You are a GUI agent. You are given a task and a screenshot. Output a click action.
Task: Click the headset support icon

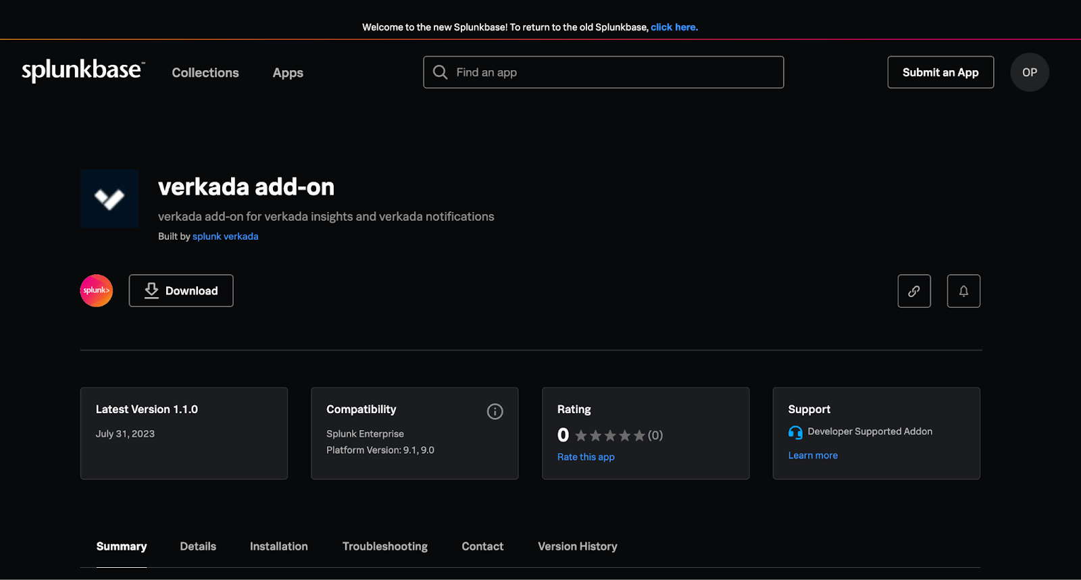tap(795, 432)
